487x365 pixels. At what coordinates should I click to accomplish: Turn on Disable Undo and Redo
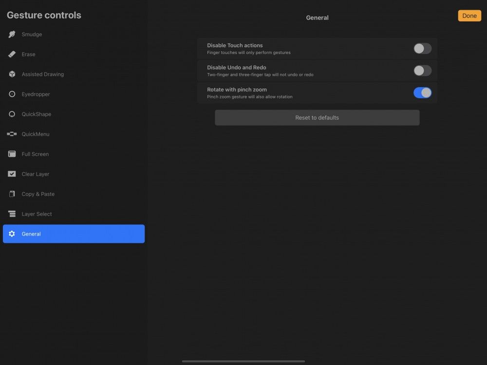(422, 71)
